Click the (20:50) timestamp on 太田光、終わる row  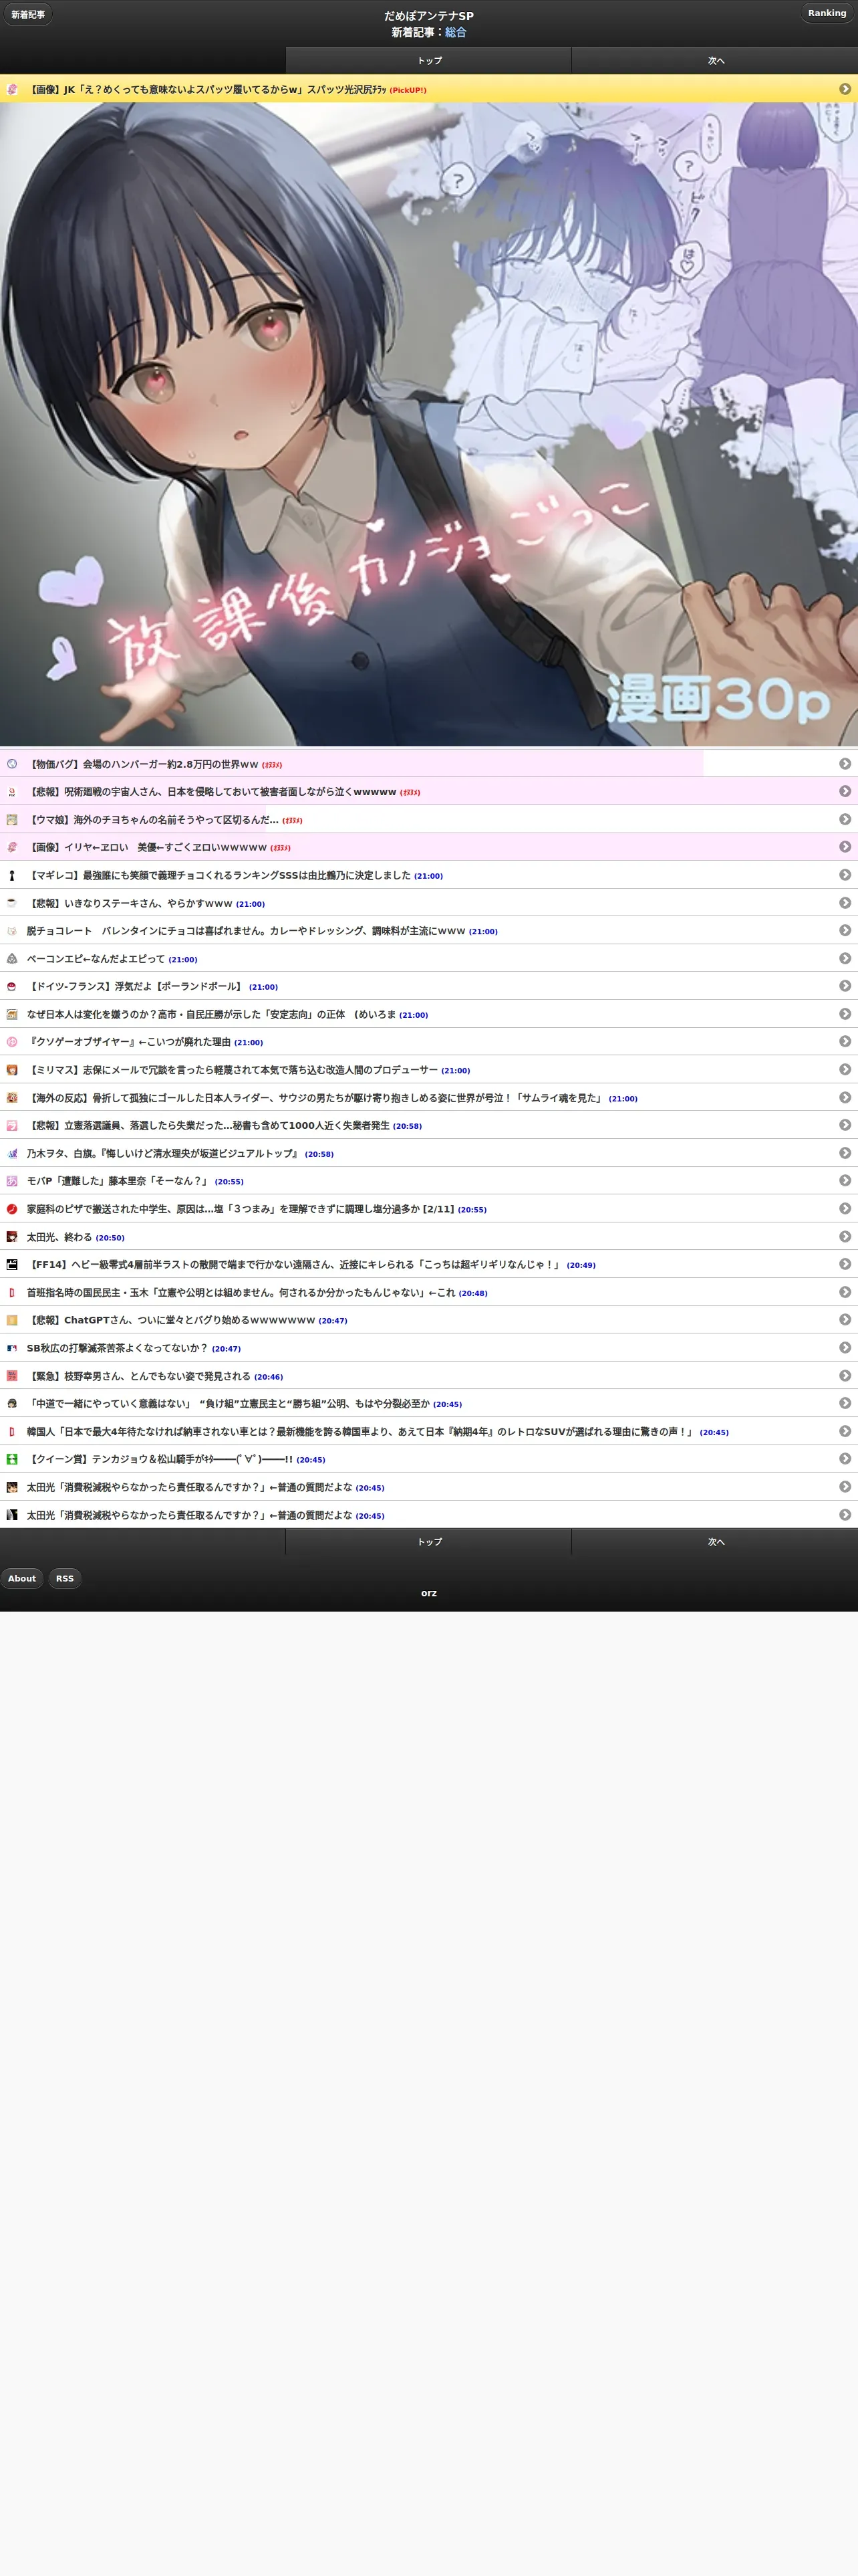[110, 1238]
